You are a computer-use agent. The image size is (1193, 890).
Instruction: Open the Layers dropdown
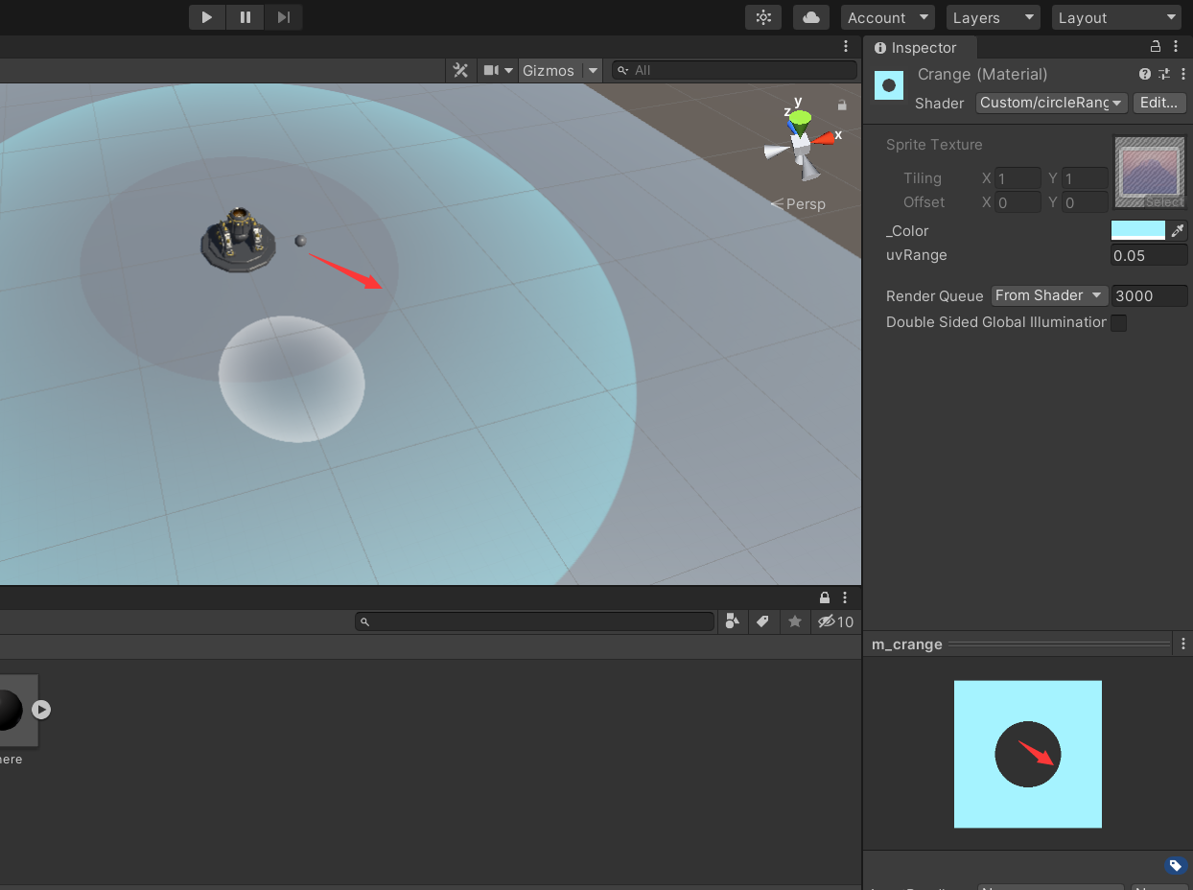coord(994,17)
